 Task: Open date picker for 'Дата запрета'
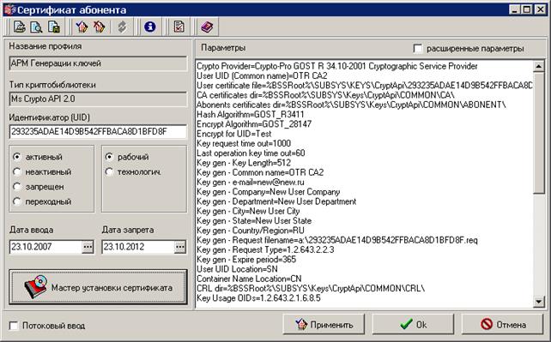point(180,247)
